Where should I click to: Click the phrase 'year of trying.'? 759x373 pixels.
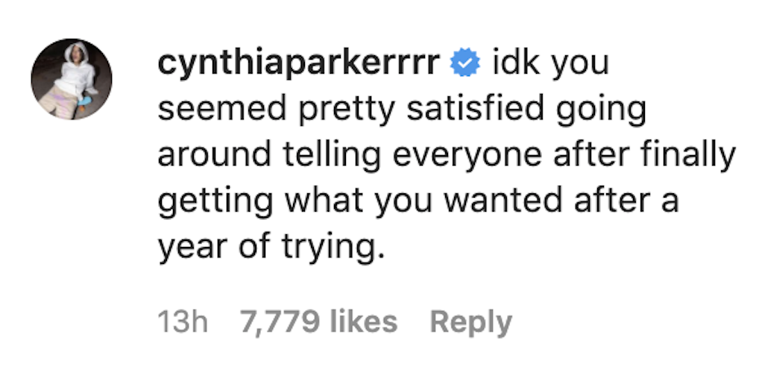271,248
